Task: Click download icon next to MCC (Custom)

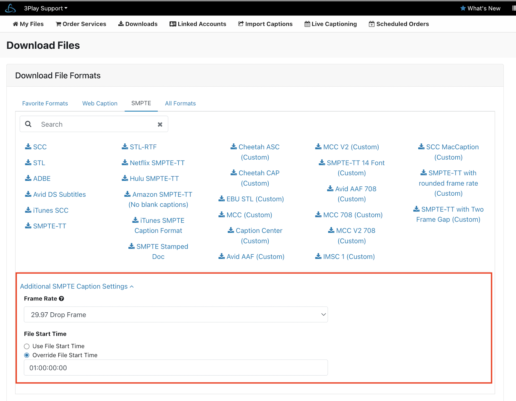Action: pyautogui.click(x=222, y=214)
